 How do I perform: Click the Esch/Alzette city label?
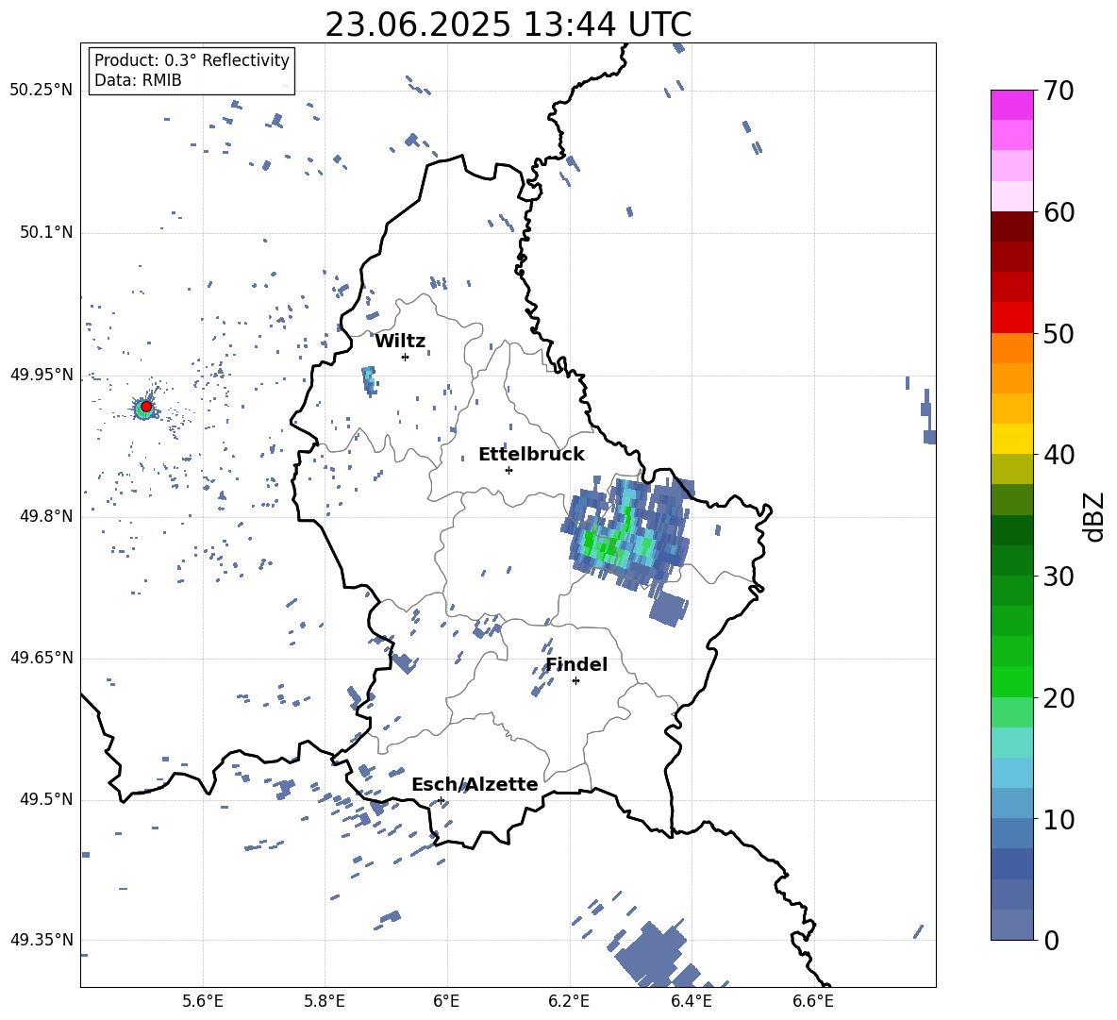475,784
